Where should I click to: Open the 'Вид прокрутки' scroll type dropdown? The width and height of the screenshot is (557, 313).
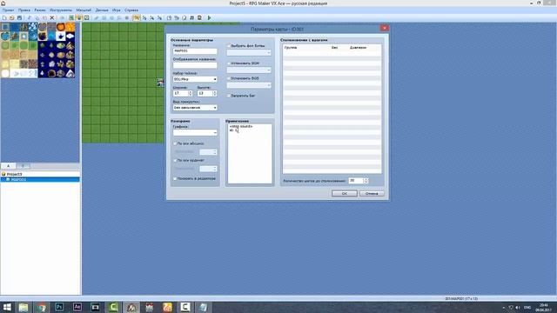(195, 108)
